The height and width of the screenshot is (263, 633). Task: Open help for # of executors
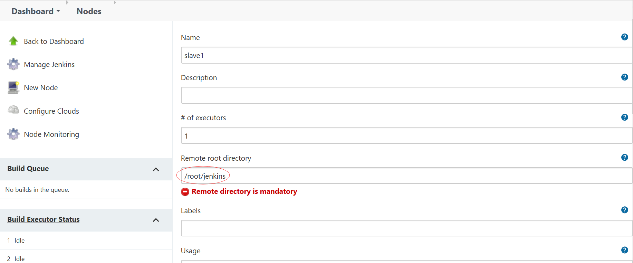click(624, 117)
